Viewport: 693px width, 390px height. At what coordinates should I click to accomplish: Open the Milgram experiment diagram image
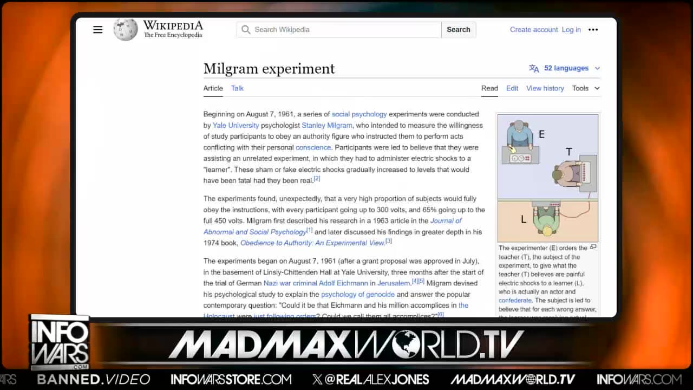click(548, 178)
